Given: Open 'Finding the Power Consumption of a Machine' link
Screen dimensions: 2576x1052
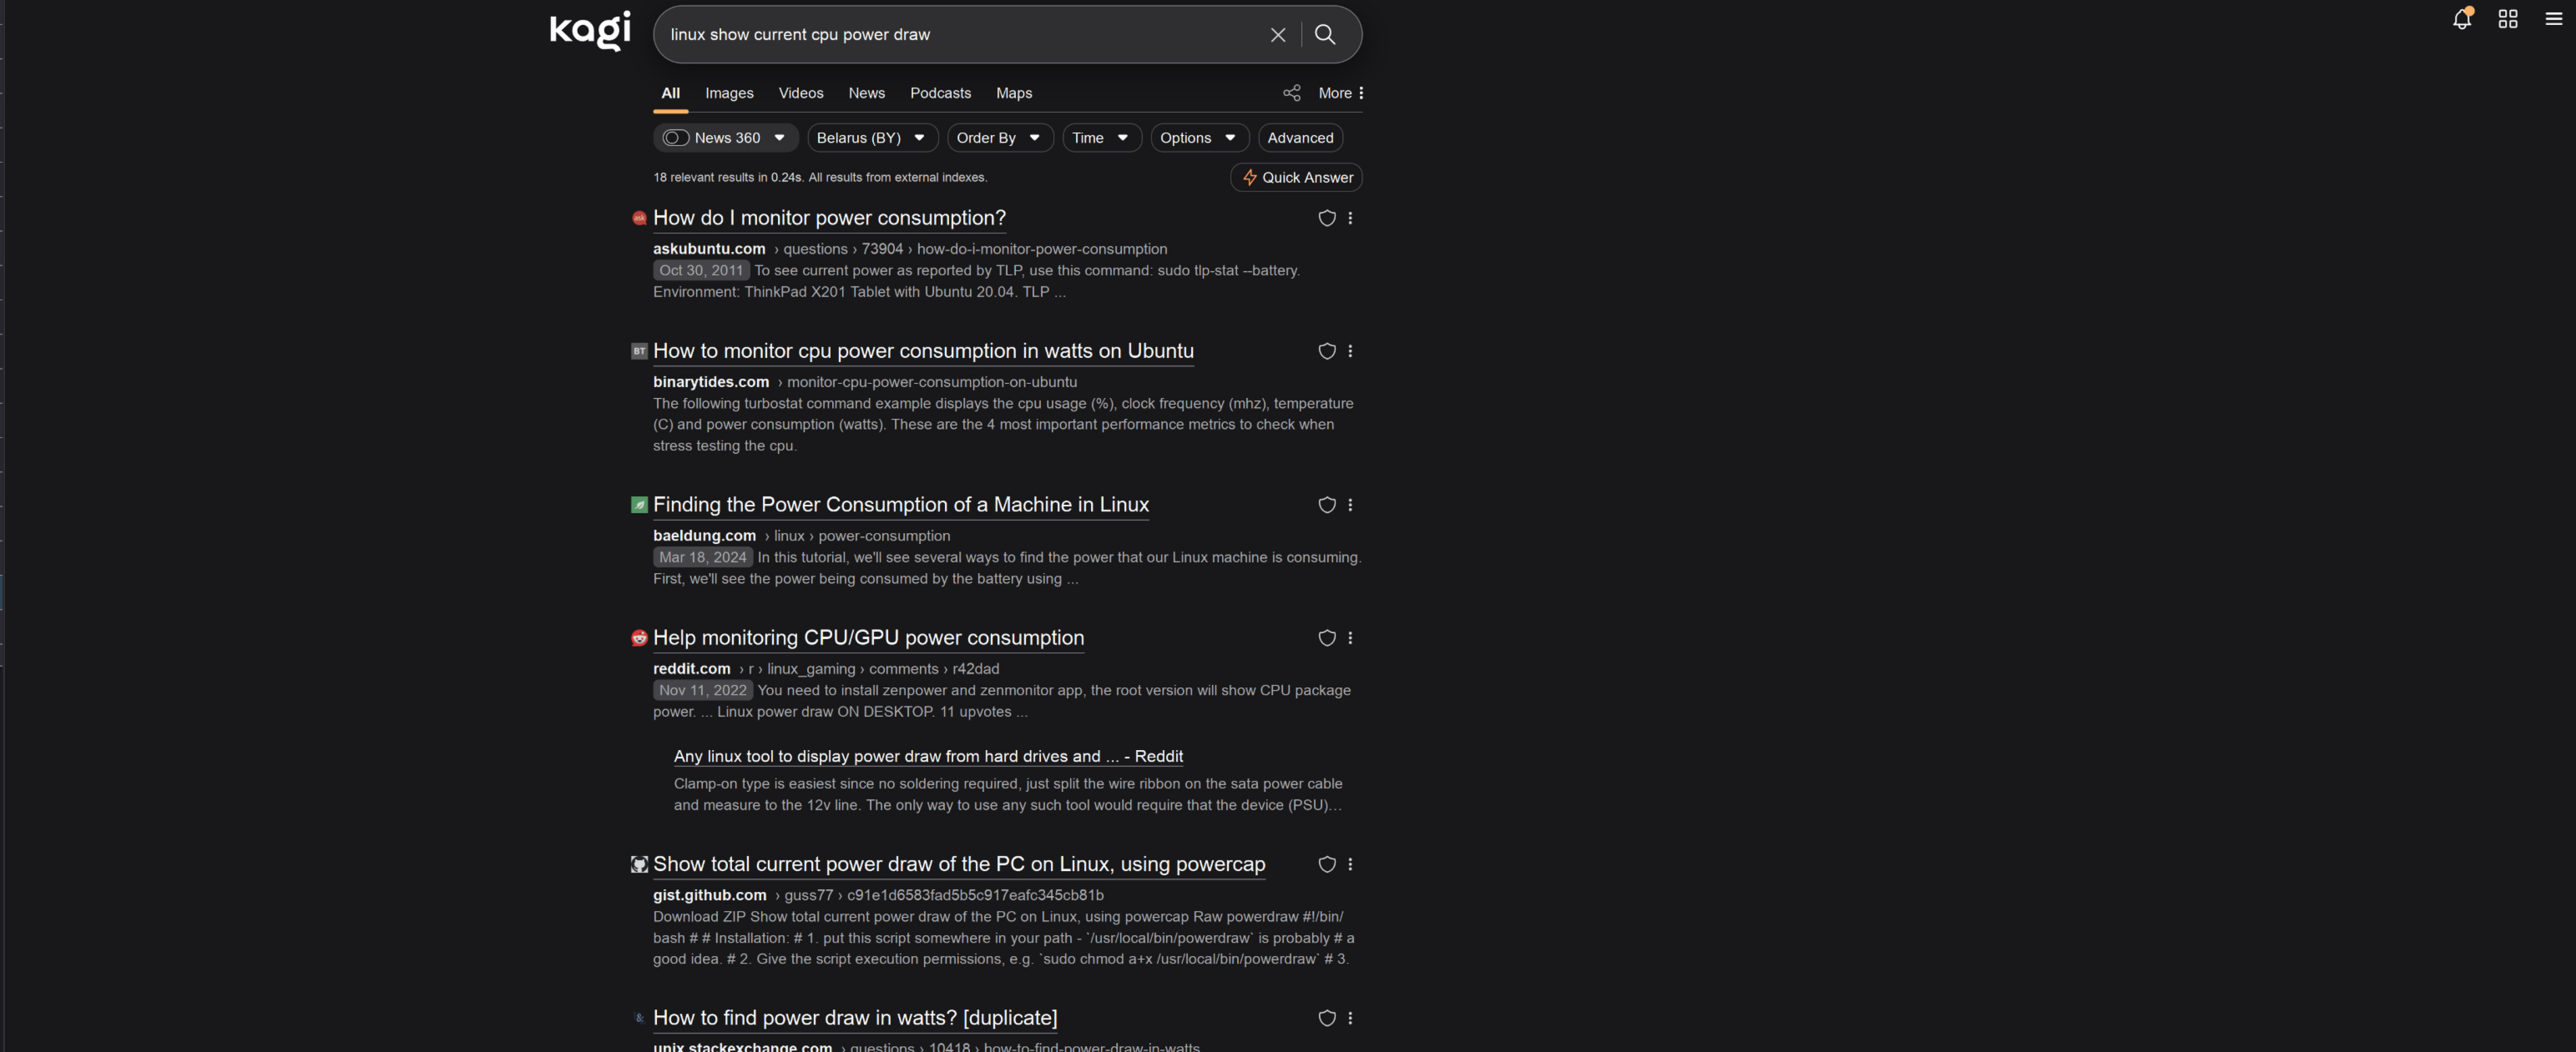Looking at the screenshot, I should point(900,506).
